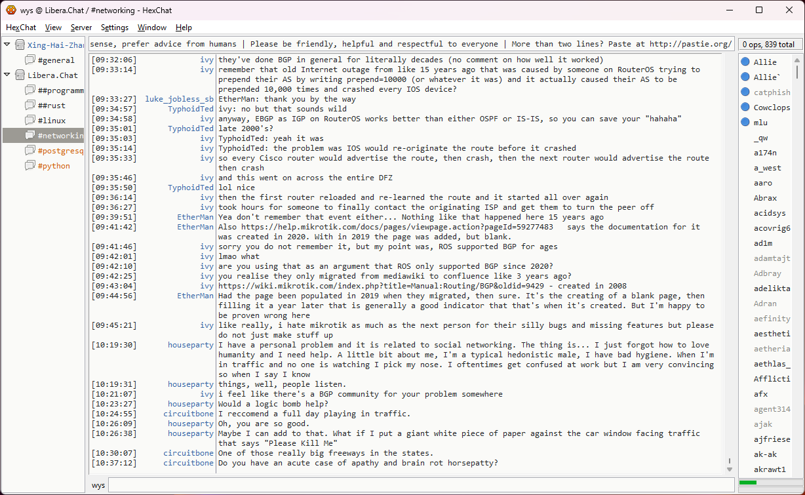The width and height of the screenshot is (805, 495).
Task: Click the 0 ops, 839 total label
Action: click(x=769, y=45)
